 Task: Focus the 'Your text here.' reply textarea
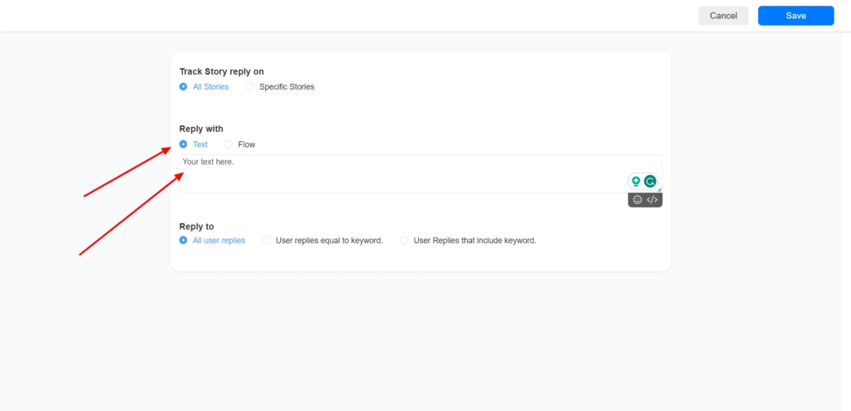coord(399,173)
